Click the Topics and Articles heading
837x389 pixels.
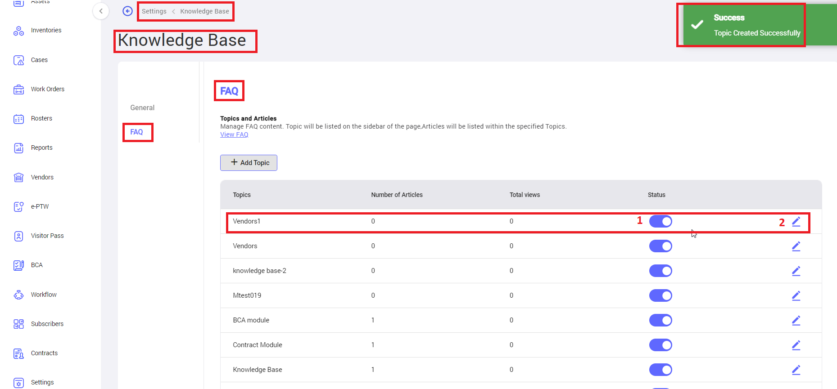click(248, 119)
